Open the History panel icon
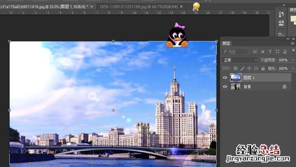The height and width of the screenshot is (167, 296). pyautogui.click(x=281, y=14)
